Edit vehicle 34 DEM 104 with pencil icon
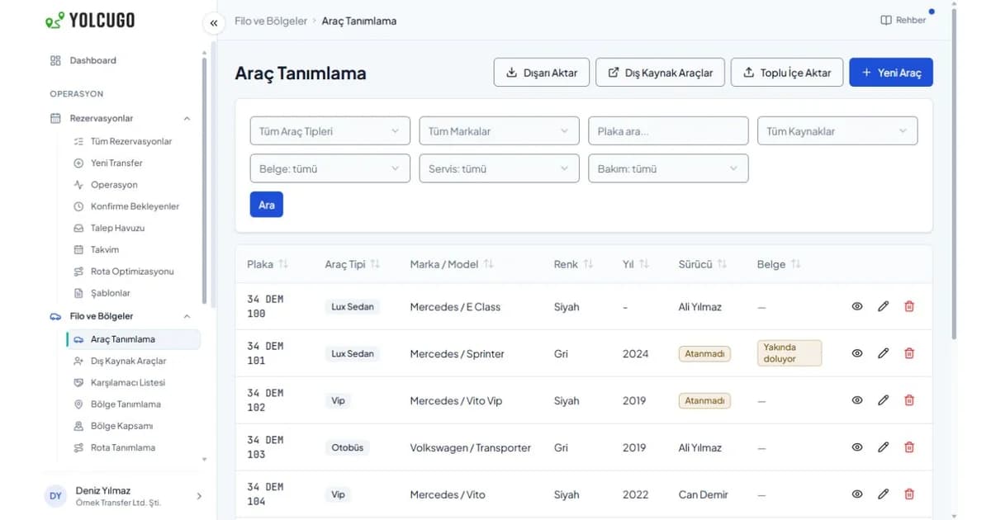 (883, 494)
